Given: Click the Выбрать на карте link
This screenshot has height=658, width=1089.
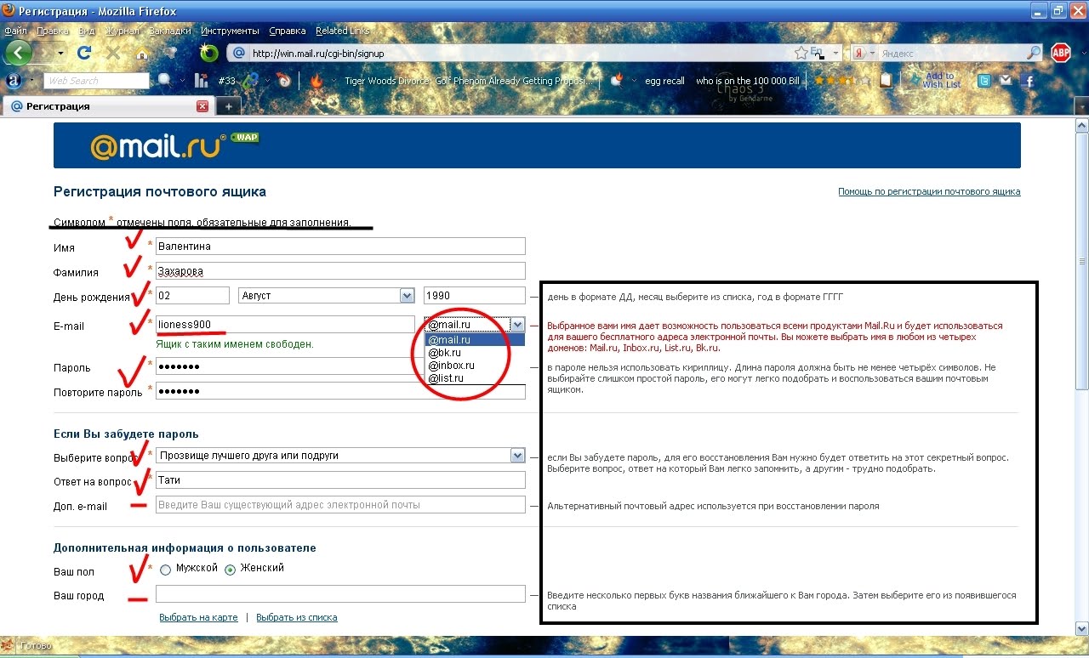Looking at the screenshot, I should (x=198, y=617).
